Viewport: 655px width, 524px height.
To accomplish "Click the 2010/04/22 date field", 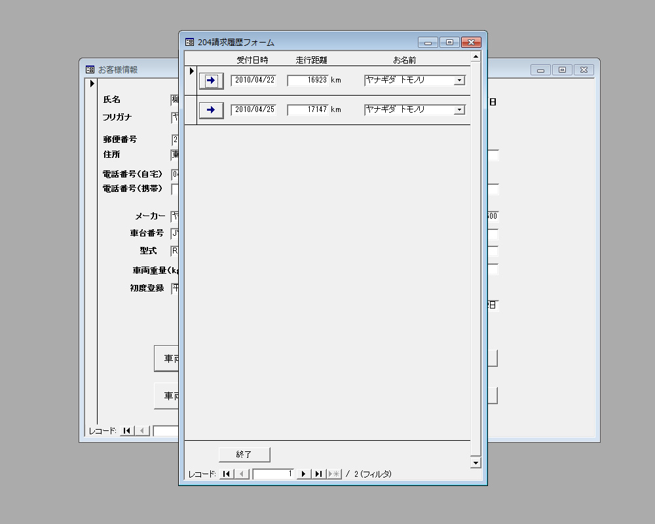I will tap(253, 81).
